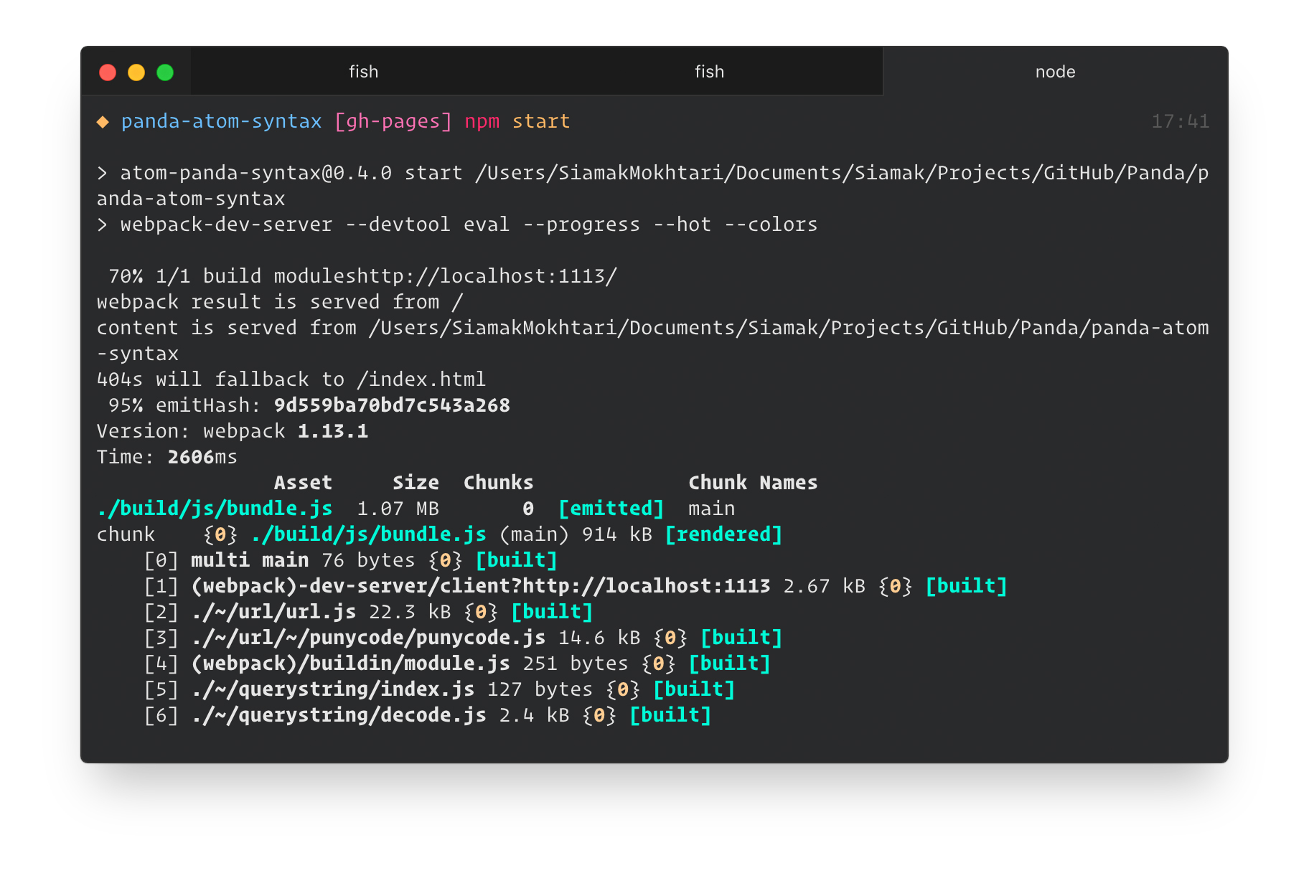Screen dimensions: 1309x878
Task: Click the Chunks column header
Action: pyautogui.click(x=499, y=483)
